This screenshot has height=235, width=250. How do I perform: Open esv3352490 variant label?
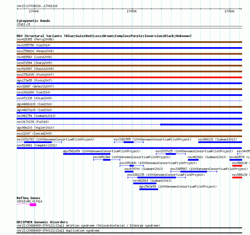click(x=158, y=163)
